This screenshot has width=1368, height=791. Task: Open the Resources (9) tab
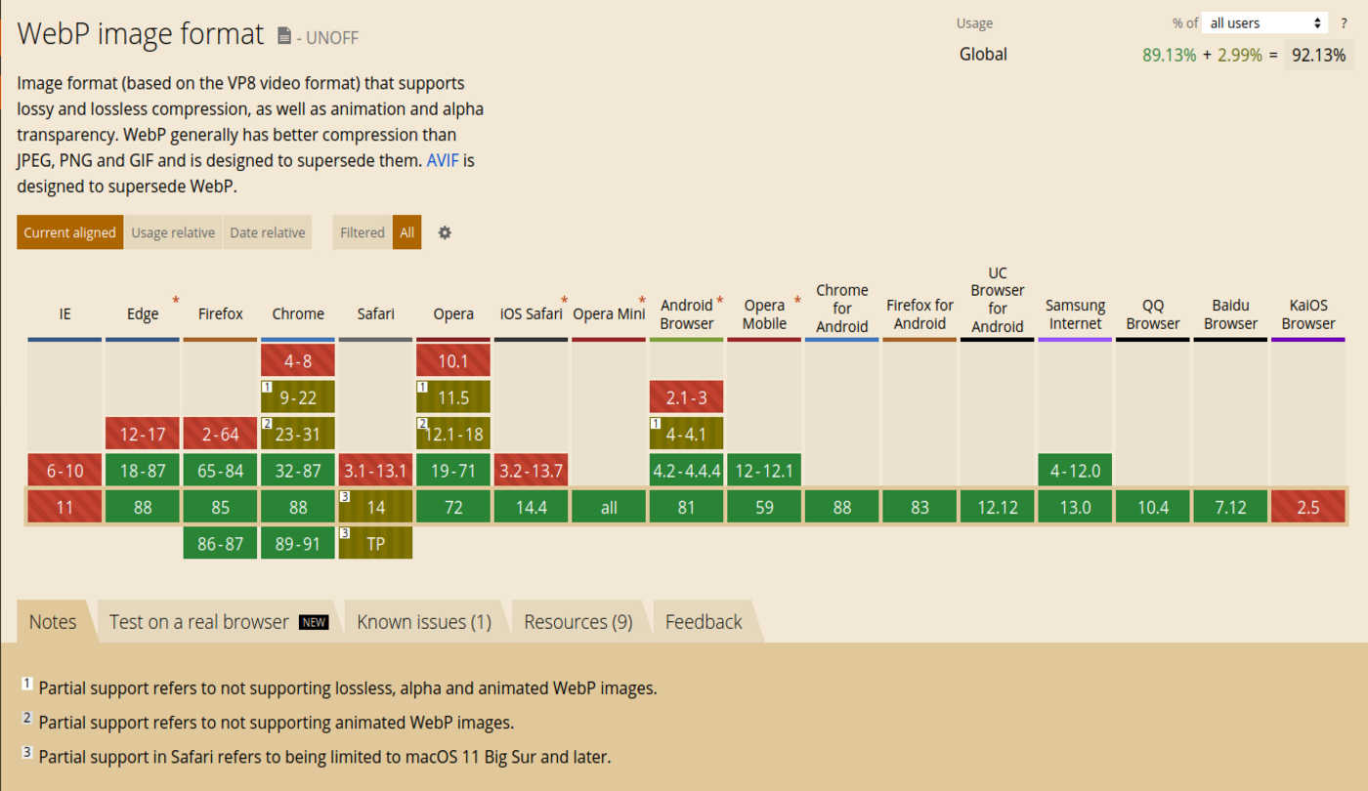[578, 622]
